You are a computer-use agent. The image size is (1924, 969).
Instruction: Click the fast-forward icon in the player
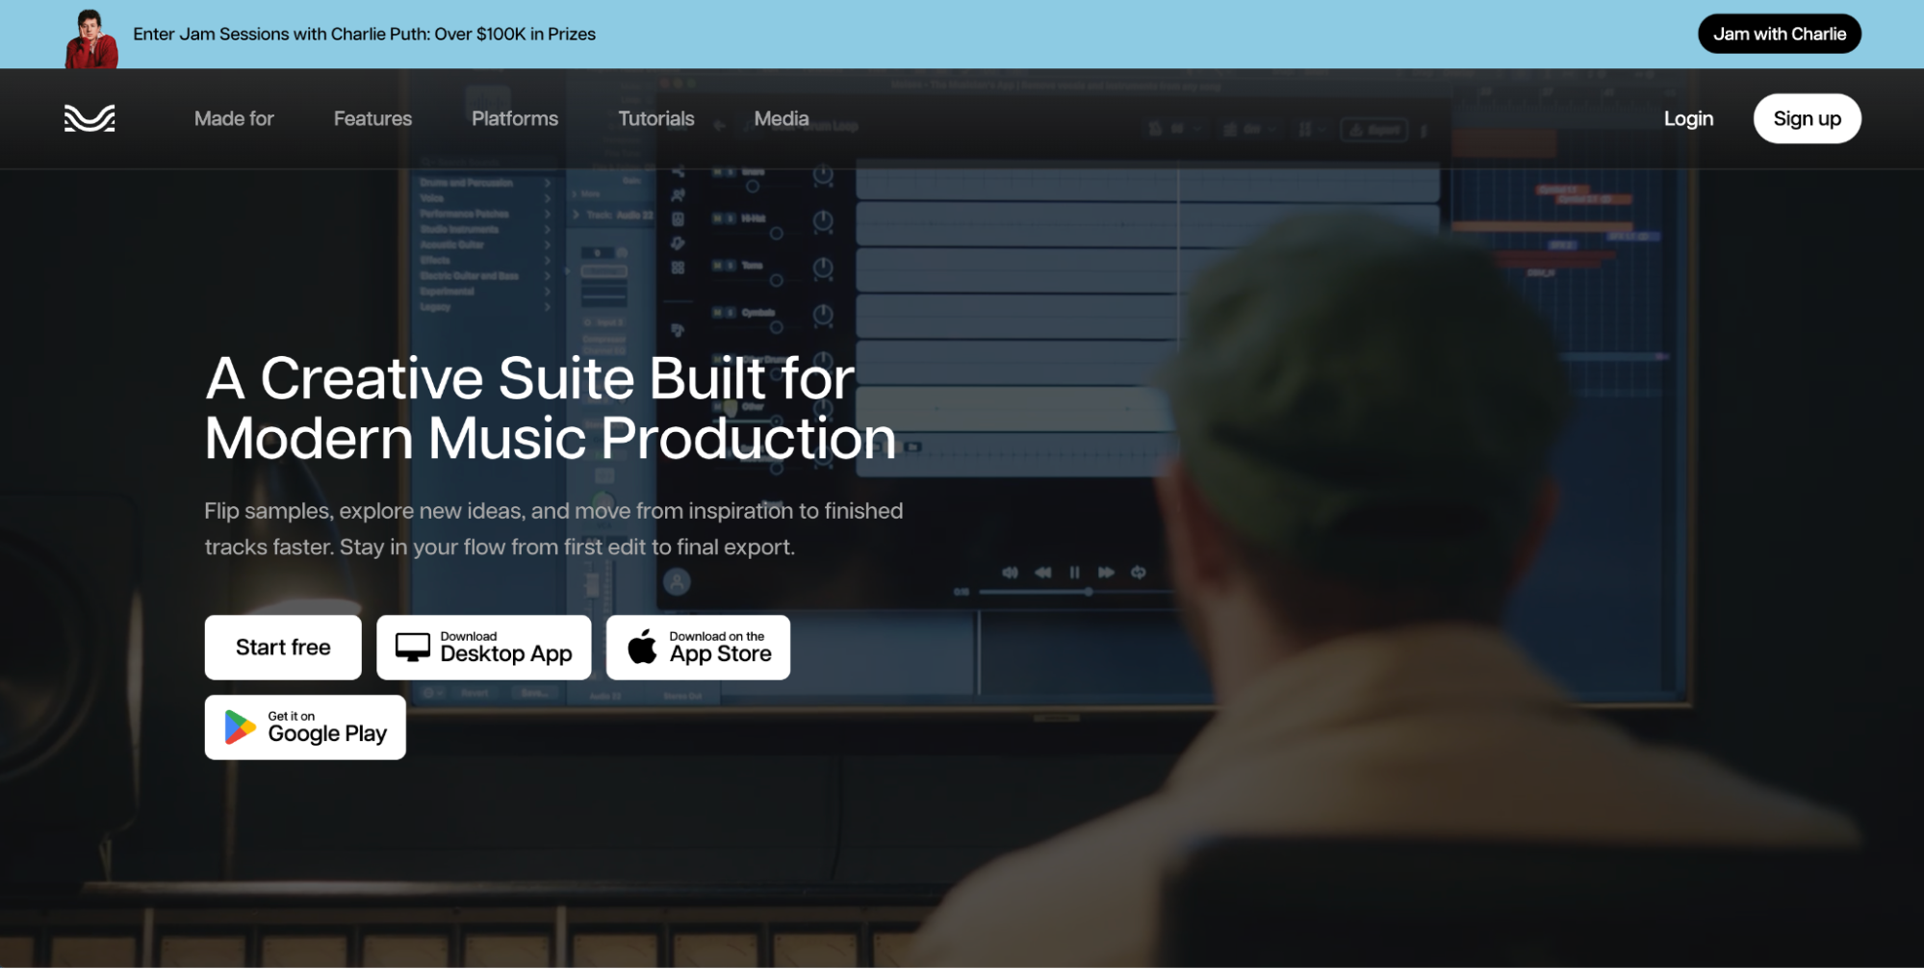(1106, 573)
